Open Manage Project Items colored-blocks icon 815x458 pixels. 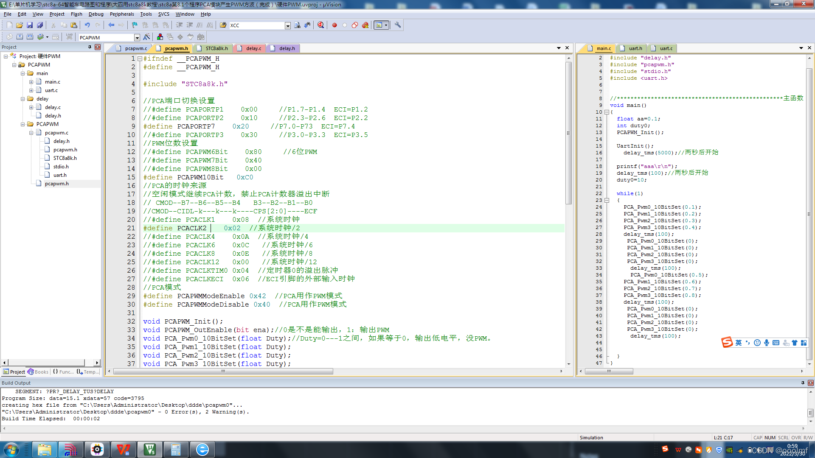(x=160, y=37)
